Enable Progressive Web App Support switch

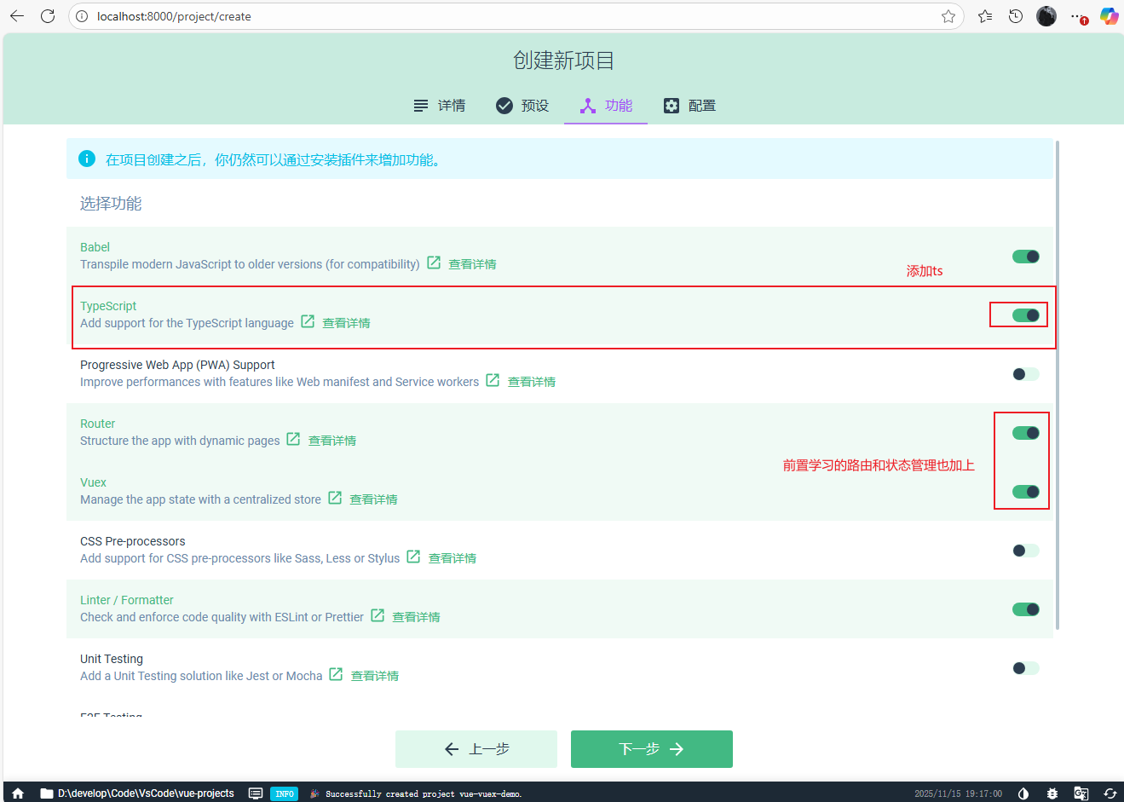(1026, 374)
